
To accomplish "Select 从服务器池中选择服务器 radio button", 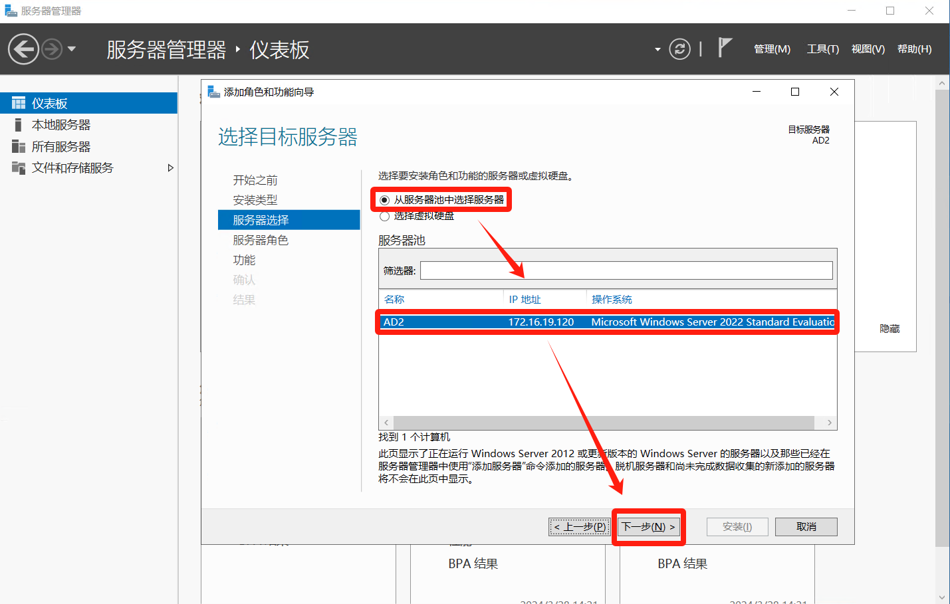I will pyautogui.click(x=384, y=200).
